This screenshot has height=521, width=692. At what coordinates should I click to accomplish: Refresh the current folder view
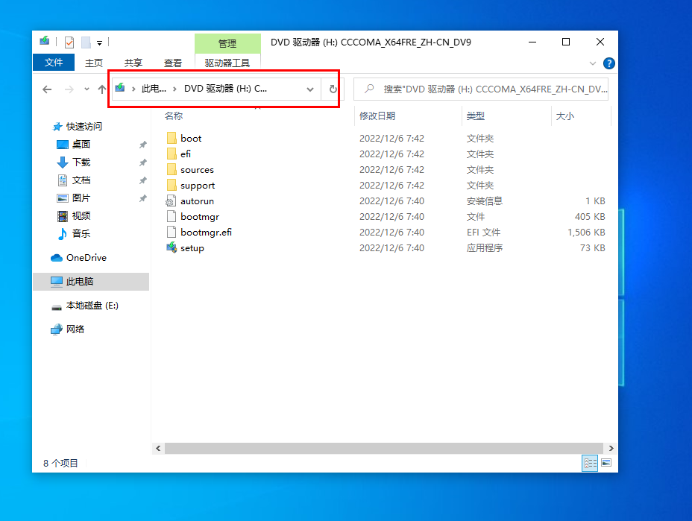pyautogui.click(x=331, y=89)
